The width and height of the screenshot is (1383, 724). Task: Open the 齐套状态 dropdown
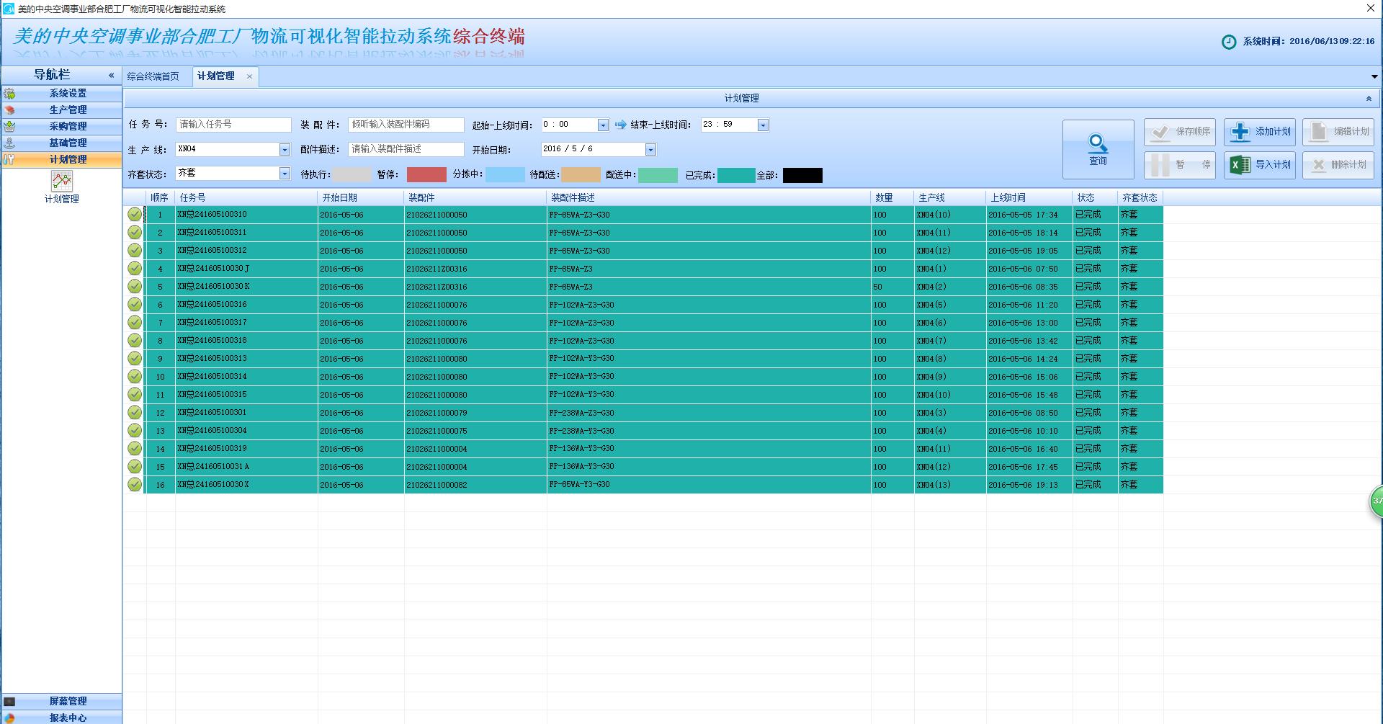click(x=285, y=174)
